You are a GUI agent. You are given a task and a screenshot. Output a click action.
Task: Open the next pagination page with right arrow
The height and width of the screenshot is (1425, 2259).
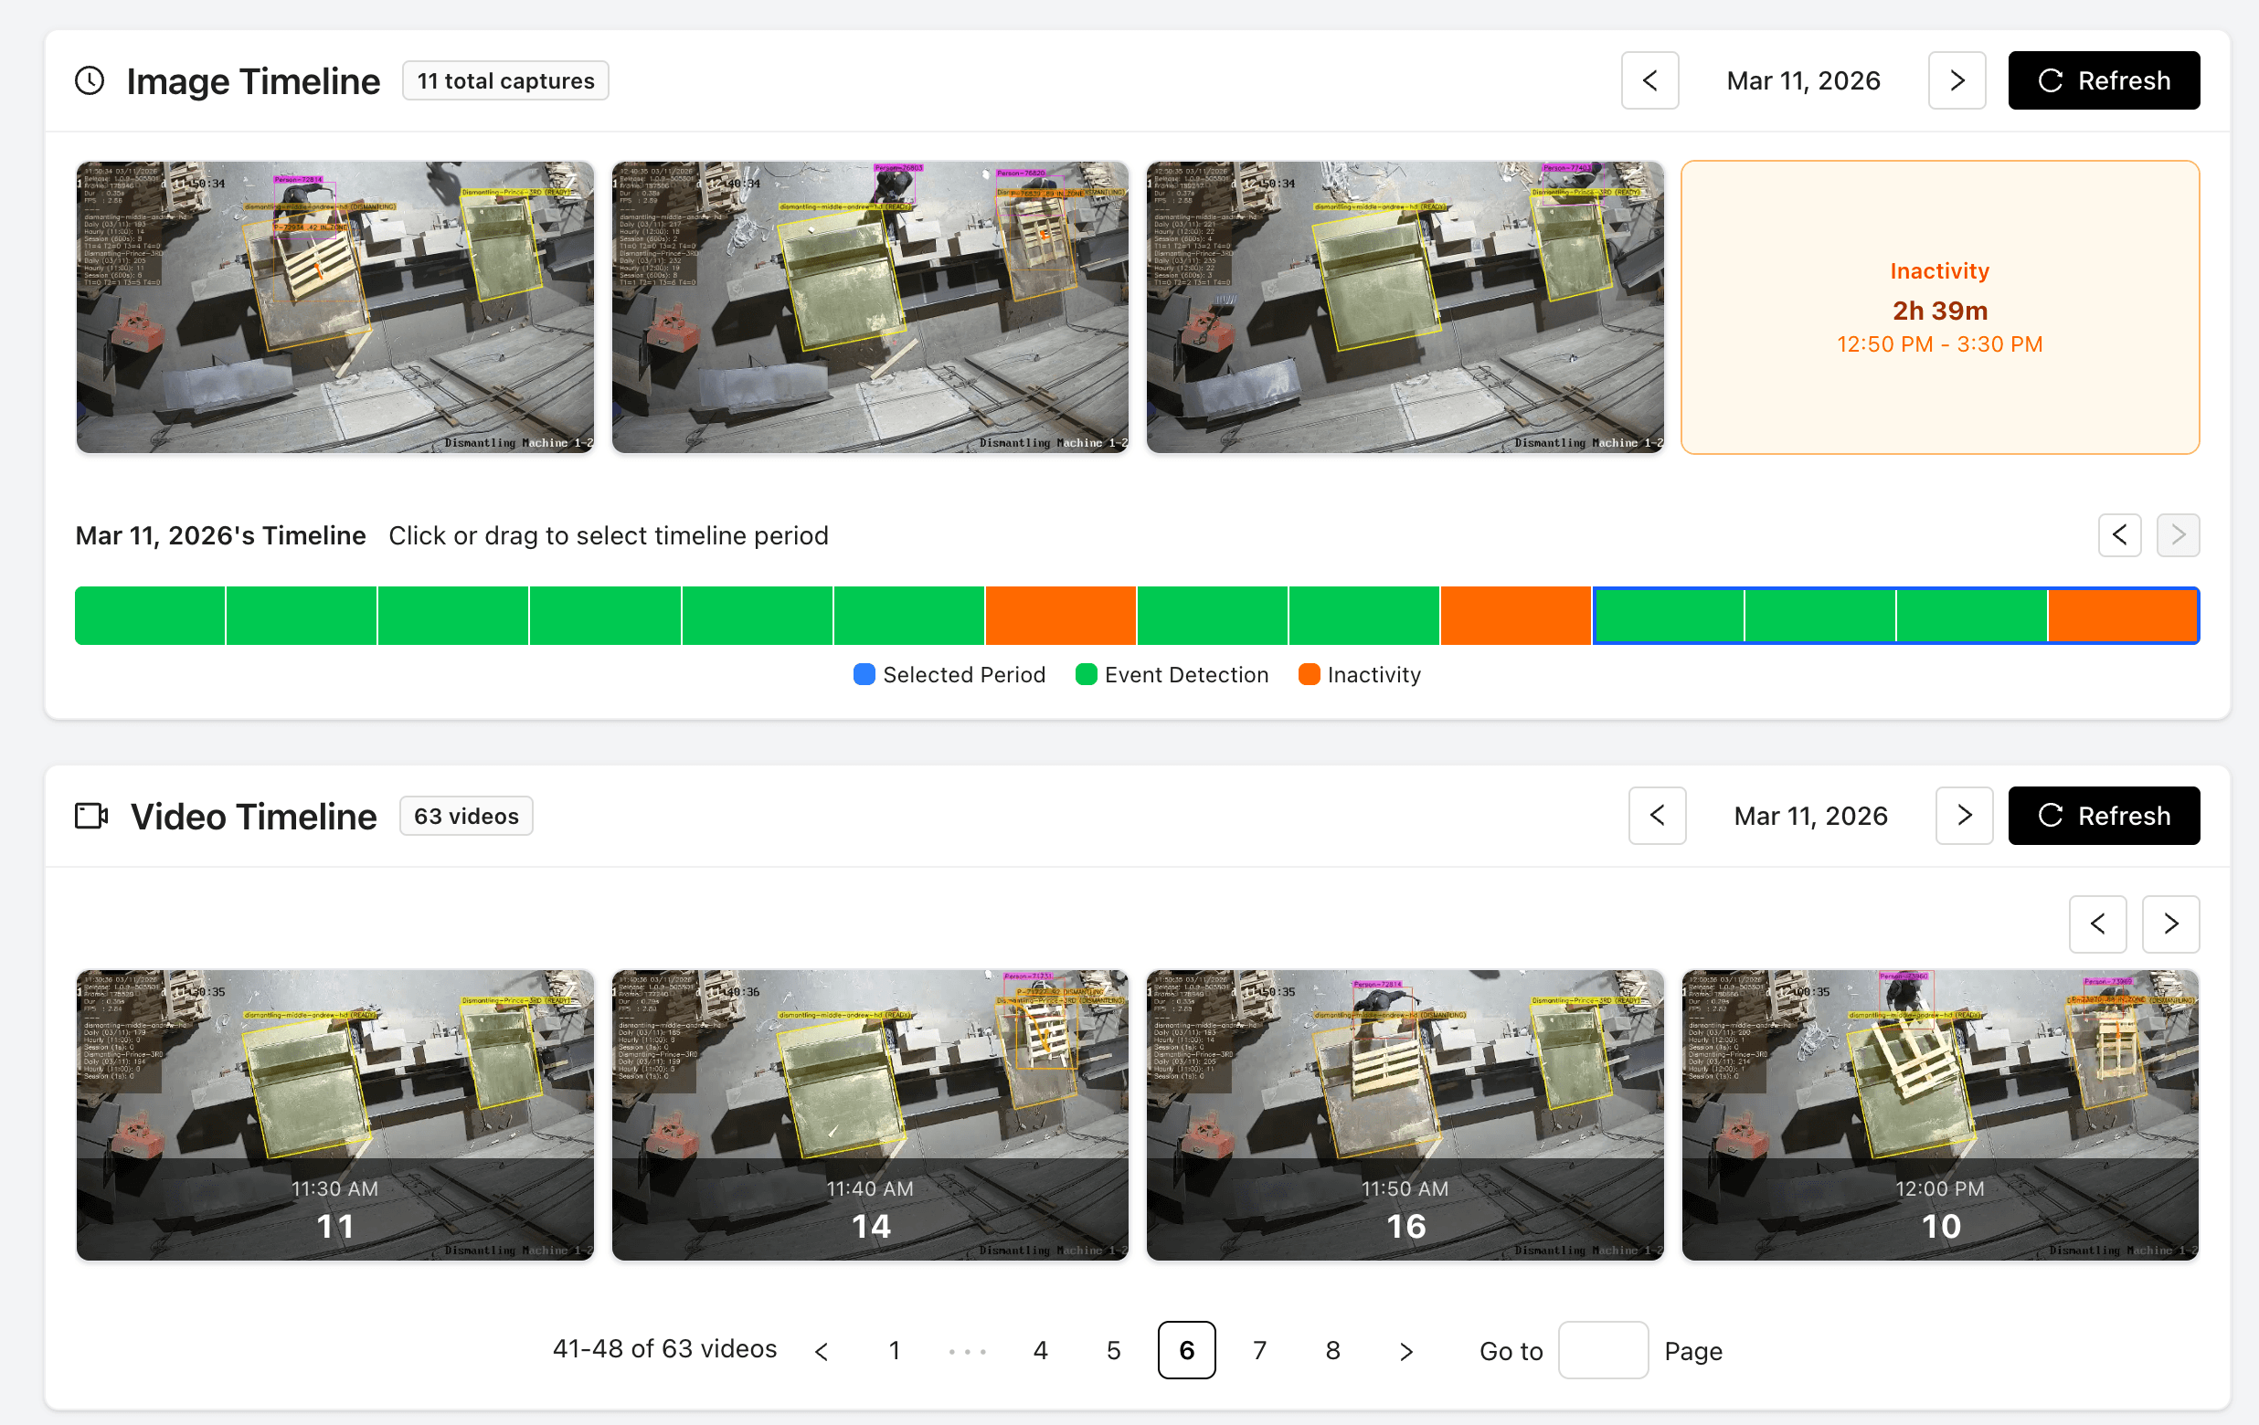pos(1405,1350)
